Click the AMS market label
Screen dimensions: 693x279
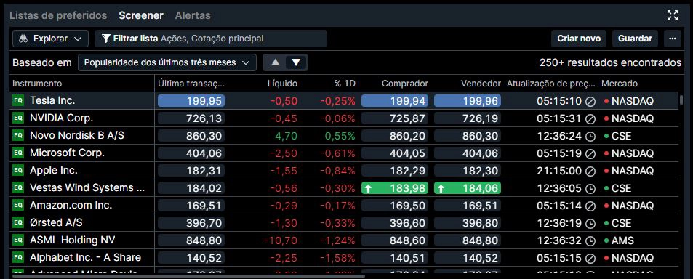[x=622, y=241]
